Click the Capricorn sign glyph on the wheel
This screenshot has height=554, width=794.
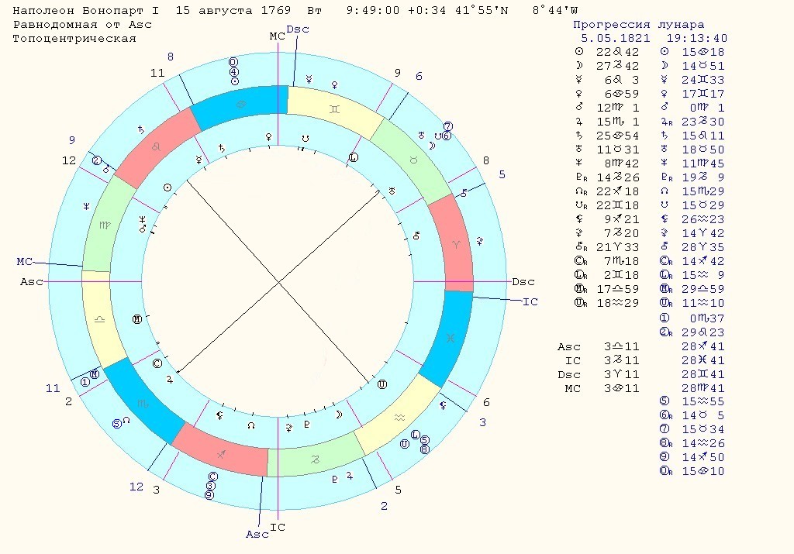315,459
